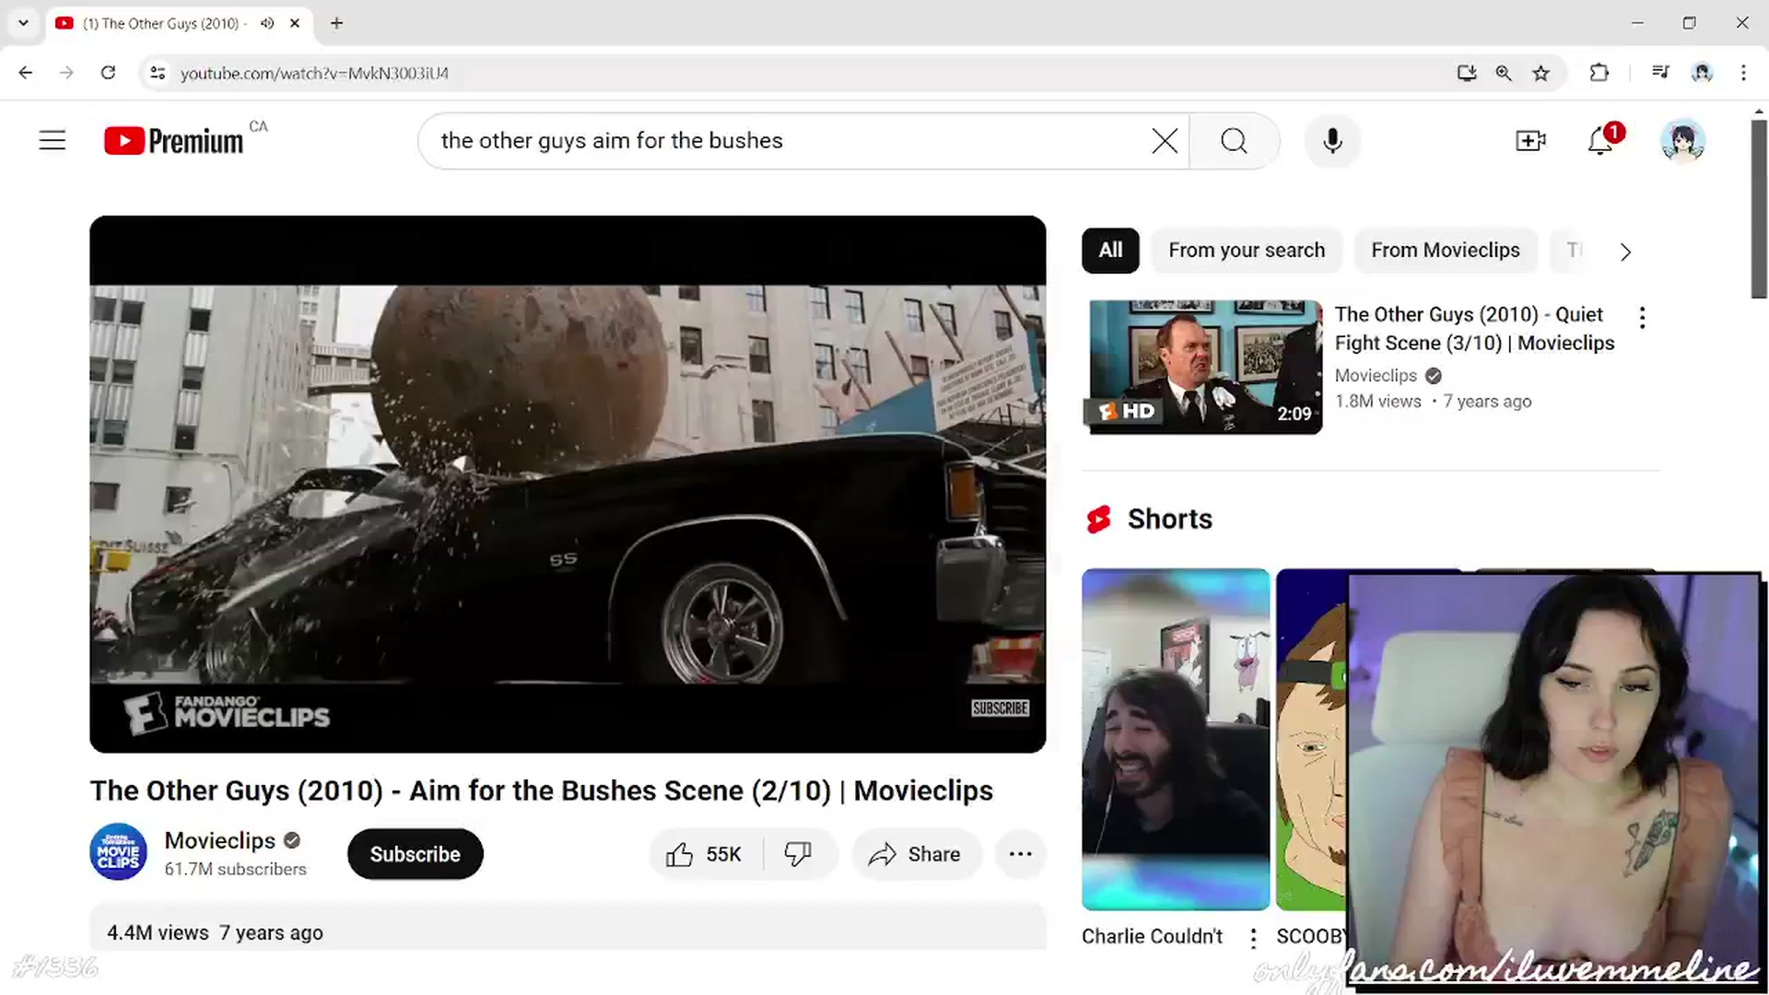Select the From your search chip
The image size is (1769, 995).
pyautogui.click(x=1247, y=251)
